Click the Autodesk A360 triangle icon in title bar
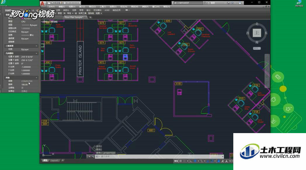 (x=232, y=3)
